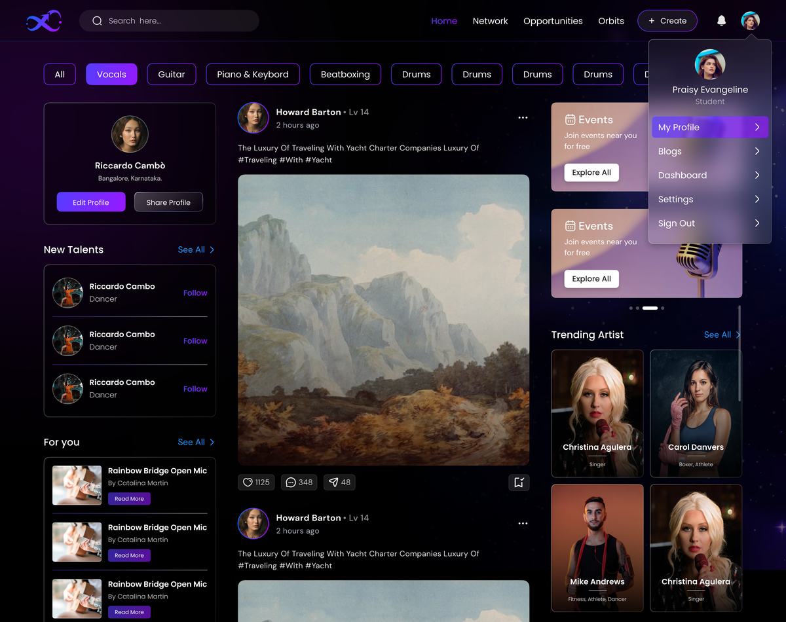786x622 pixels.
Task: Click Share Profile button
Action: pos(168,202)
